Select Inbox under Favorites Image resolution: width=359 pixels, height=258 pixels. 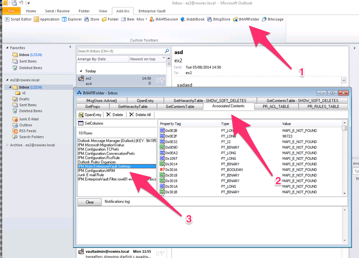click(x=30, y=55)
